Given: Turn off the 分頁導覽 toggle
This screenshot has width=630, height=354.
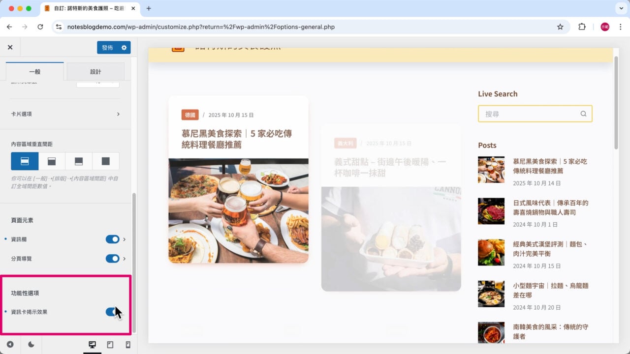Looking at the screenshot, I should (x=113, y=259).
